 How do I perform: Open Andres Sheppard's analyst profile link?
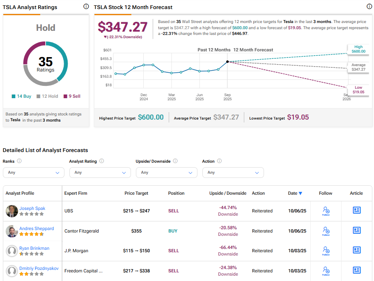tap(37, 228)
